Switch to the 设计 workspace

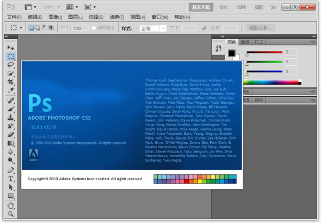(x=223, y=7)
